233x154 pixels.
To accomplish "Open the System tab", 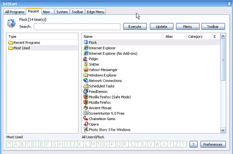I will coord(62,12).
